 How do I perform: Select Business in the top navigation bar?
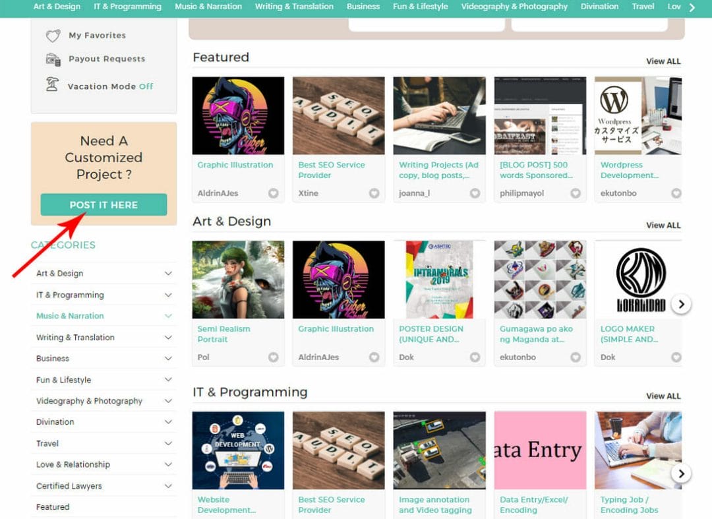tap(363, 7)
